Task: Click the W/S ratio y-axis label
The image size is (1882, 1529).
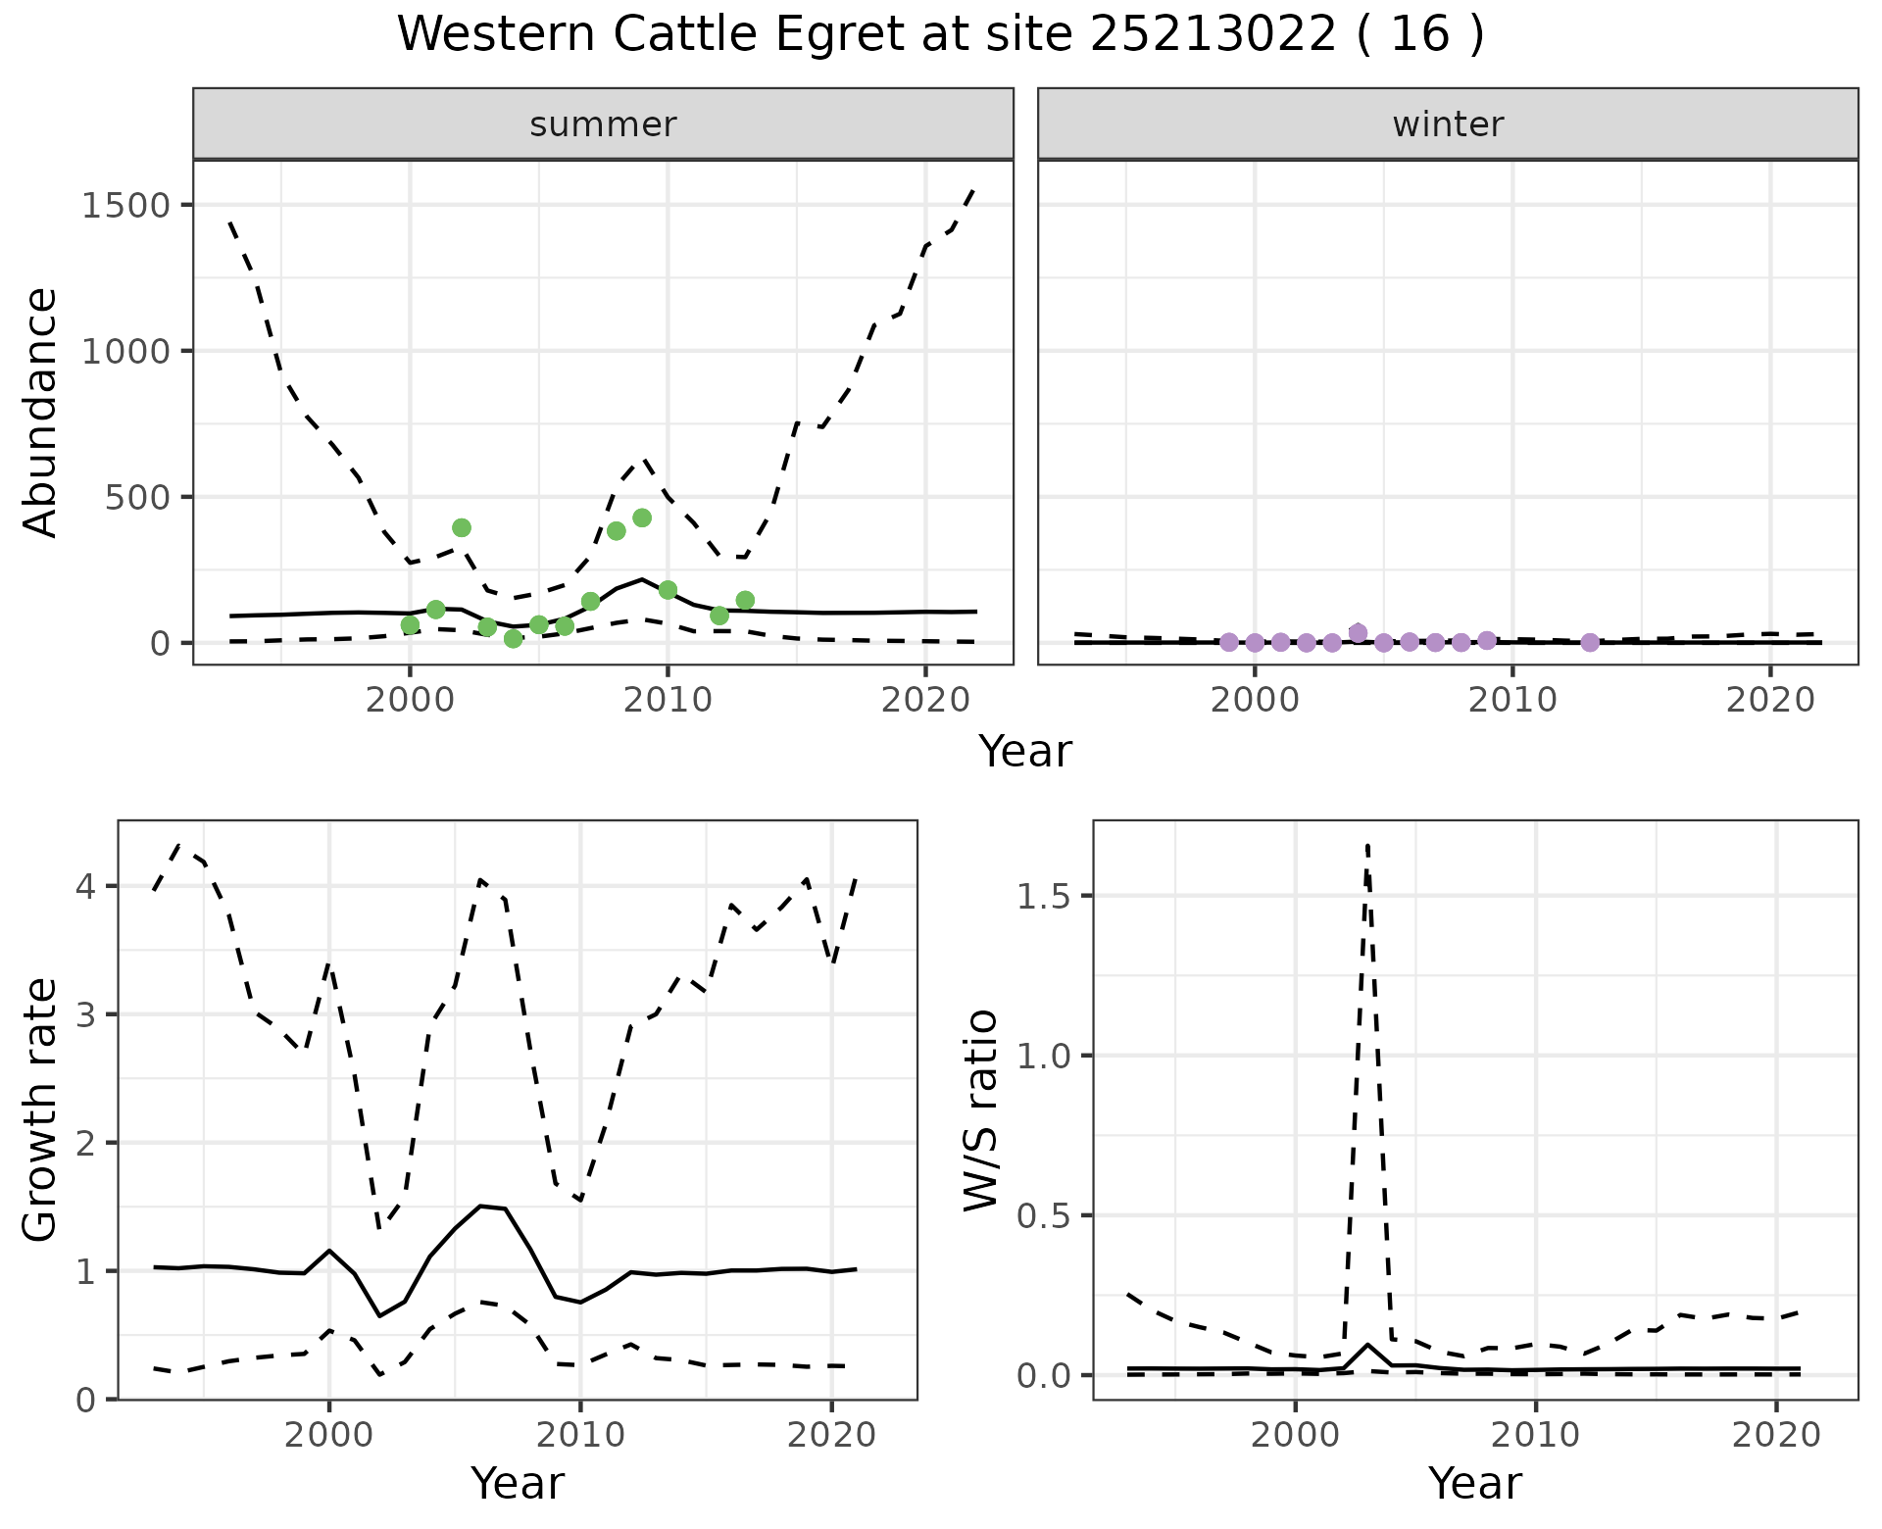Action: (979, 1110)
